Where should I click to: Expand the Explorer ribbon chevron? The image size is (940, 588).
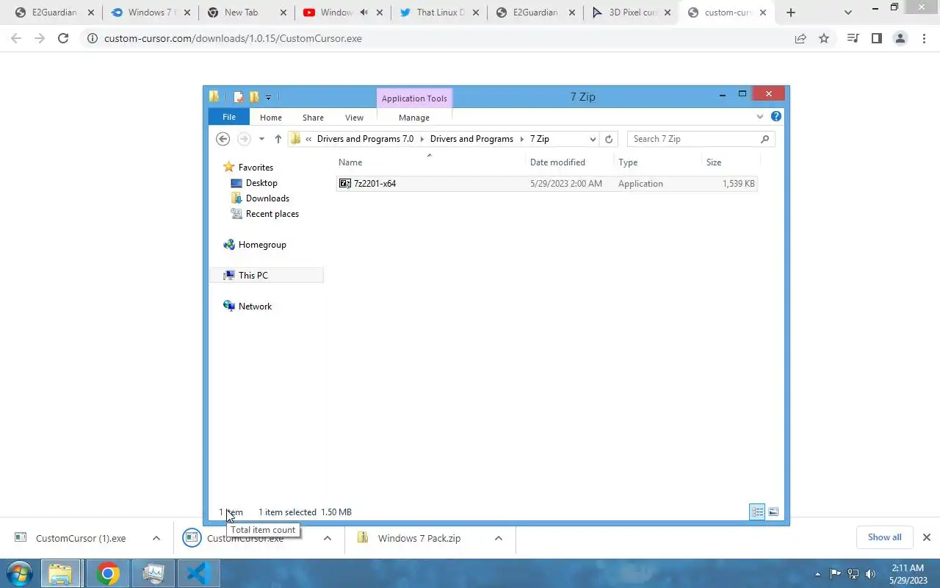(x=760, y=117)
